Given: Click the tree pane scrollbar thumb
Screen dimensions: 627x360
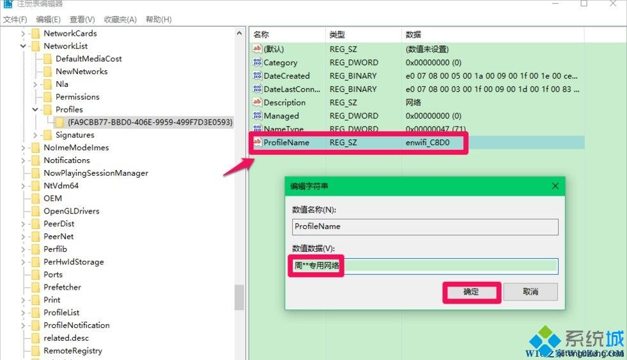Looking at the screenshot, I should 239,297.
